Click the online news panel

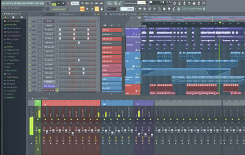point(193,9)
